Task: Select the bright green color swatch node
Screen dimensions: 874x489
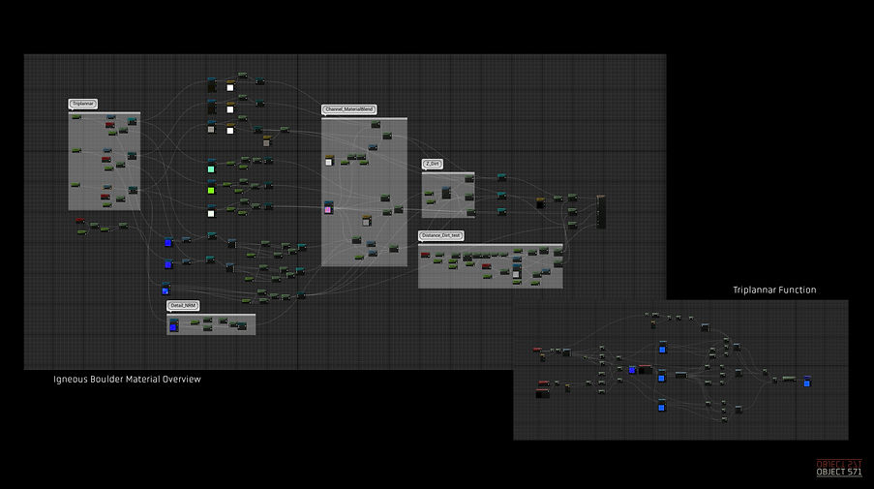Action: [211, 189]
